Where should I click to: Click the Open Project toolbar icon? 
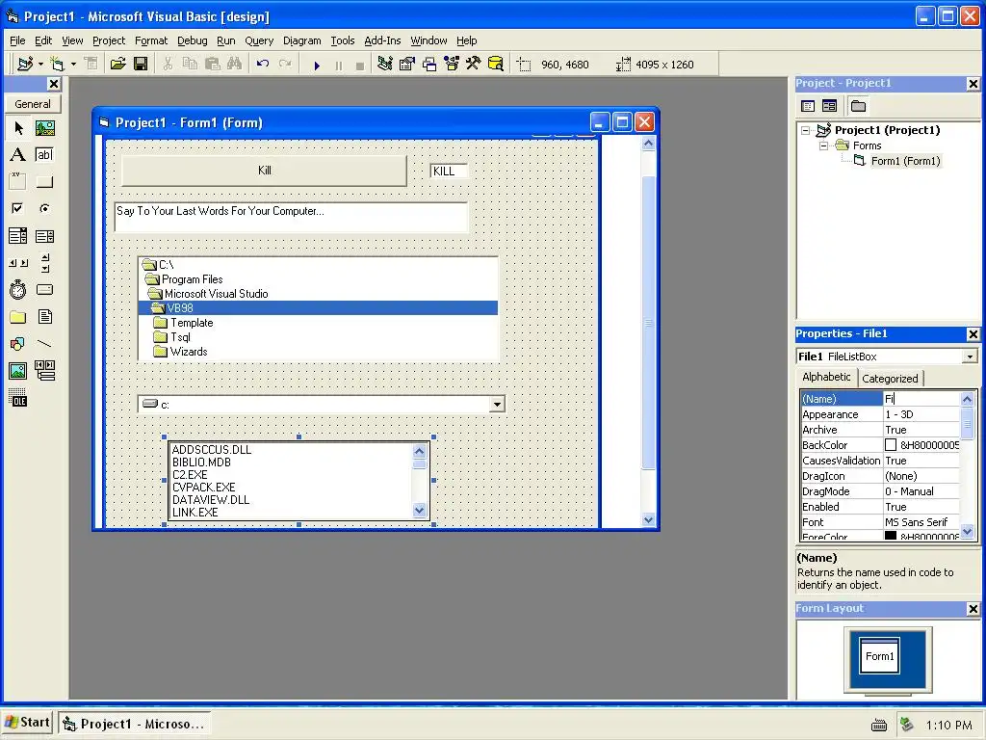click(x=117, y=64)
